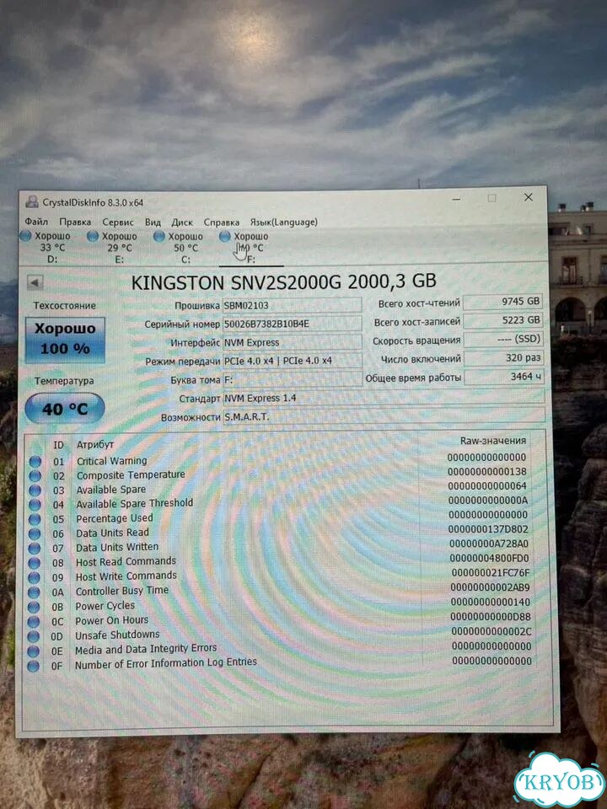Click the status icon for Media and Data Integrity Errors

[x=34, y=651]
